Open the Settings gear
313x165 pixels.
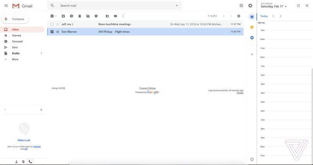tap(239, 16)
